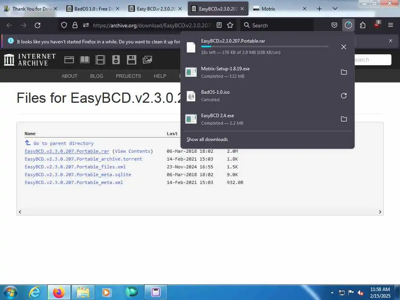Open the BLOG menu item
The height and width of the screenshot is (300, 400).
pos(96,76)
